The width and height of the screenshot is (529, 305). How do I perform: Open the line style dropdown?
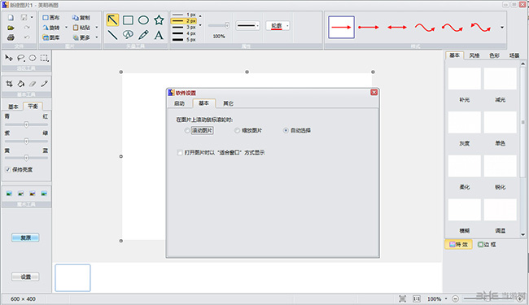[x=258, y=25]
